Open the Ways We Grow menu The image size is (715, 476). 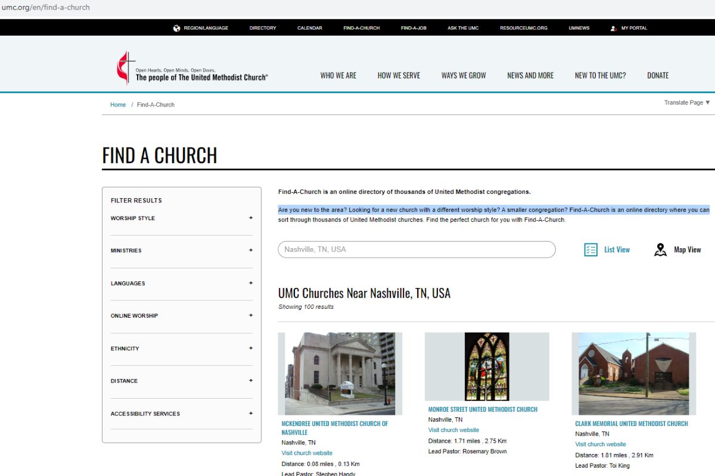tap(463, 75)
